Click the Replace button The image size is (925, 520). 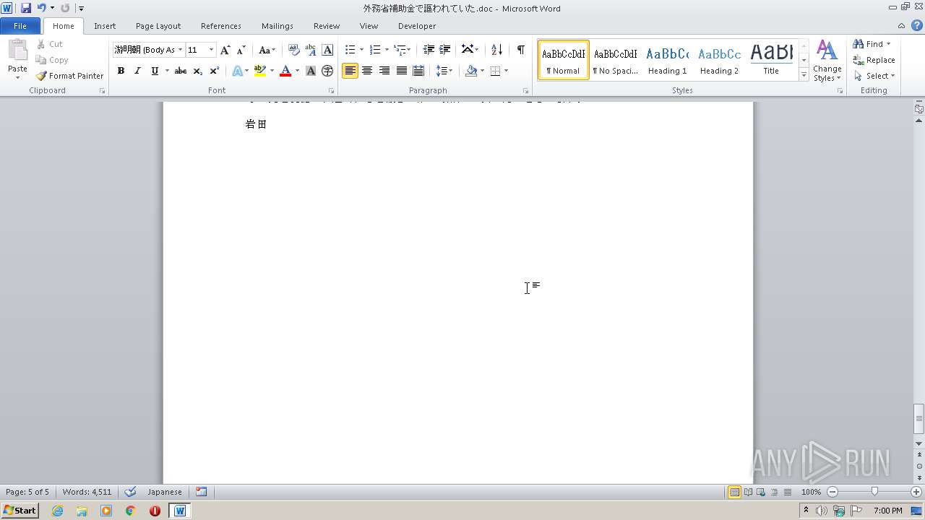pyautogui.click(x=874, y=60)
